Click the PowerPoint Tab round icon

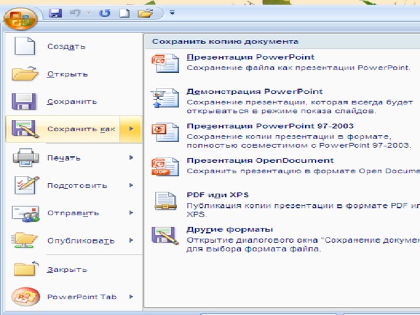(26, 297)
